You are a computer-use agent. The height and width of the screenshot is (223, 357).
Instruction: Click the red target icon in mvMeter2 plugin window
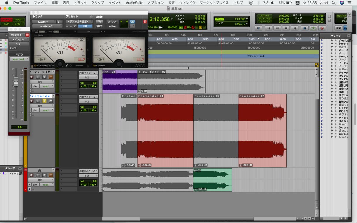point(145,22)
